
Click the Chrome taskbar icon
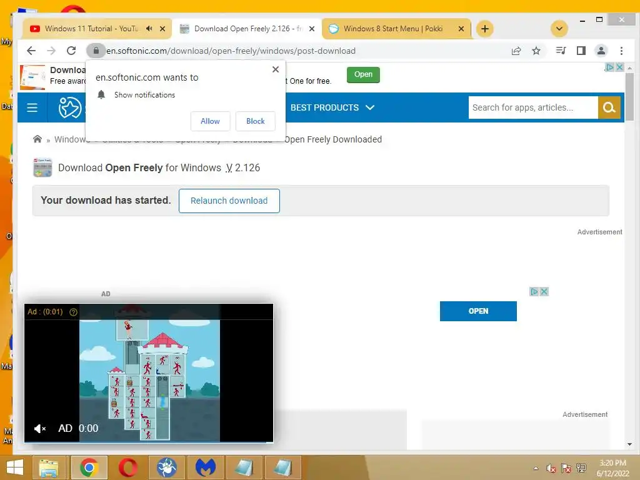(x=89, y=467)
